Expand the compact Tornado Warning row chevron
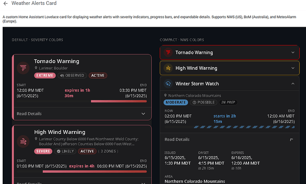This screenshot has height=184, width=306. tap(293, 52)
